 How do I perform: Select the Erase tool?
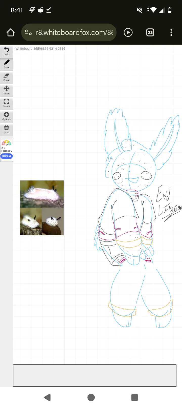[7, 77]
